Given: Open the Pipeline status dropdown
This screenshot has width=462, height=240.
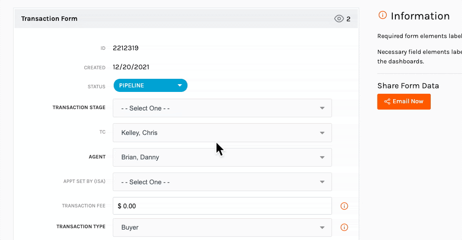Looking at the screenshot, I should [x=150, y=86].
